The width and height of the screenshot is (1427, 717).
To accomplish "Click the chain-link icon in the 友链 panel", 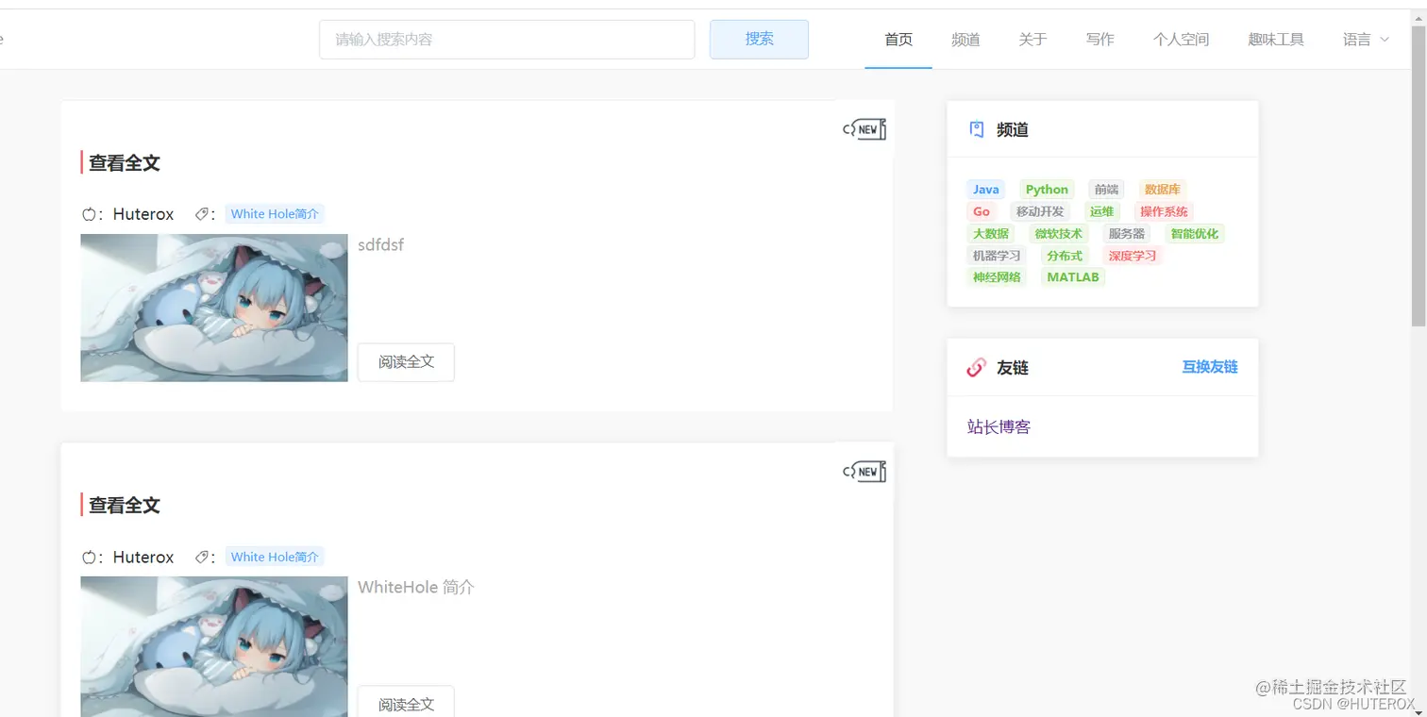I will [x=976, y=367].
